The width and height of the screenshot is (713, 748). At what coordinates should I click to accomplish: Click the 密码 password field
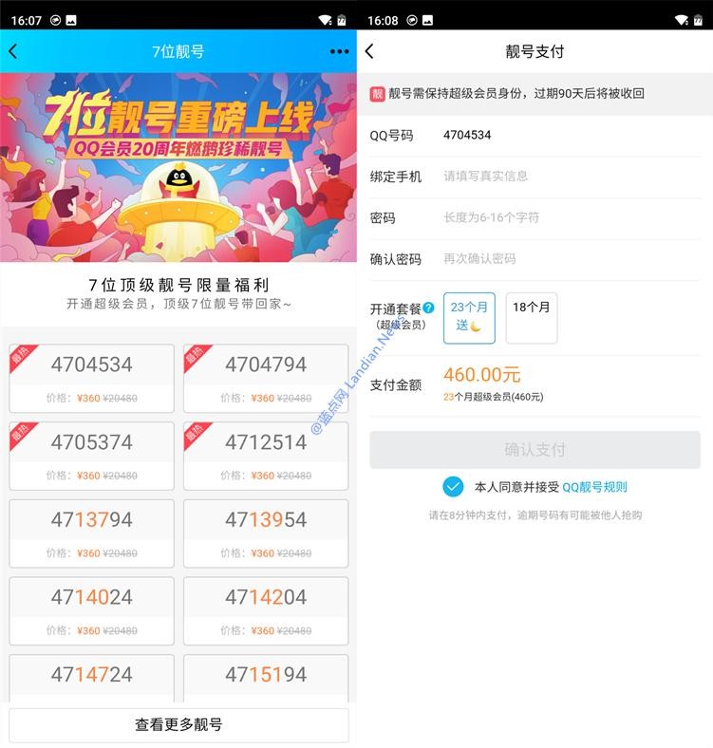(x=535, y=218)
